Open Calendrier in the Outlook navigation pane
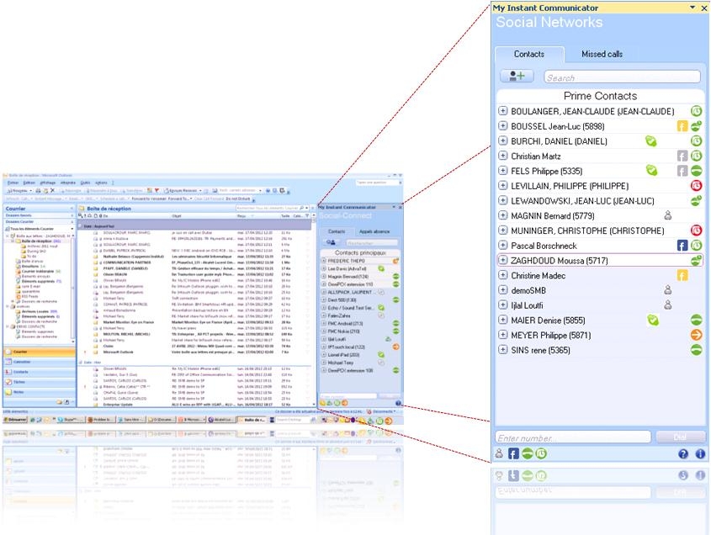 [x=40, y=362]
